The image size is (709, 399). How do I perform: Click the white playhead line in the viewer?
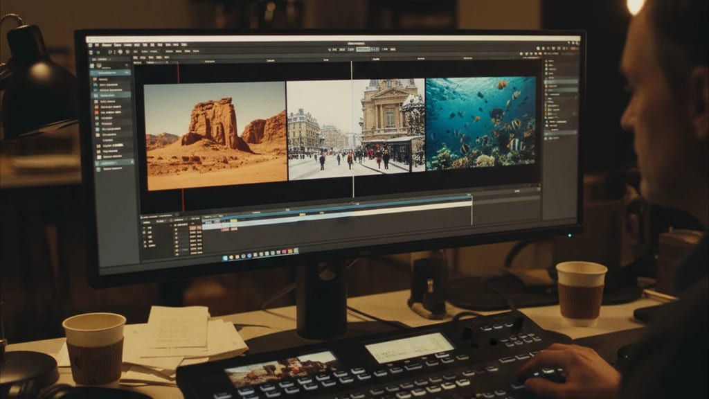tap(352, 129)
